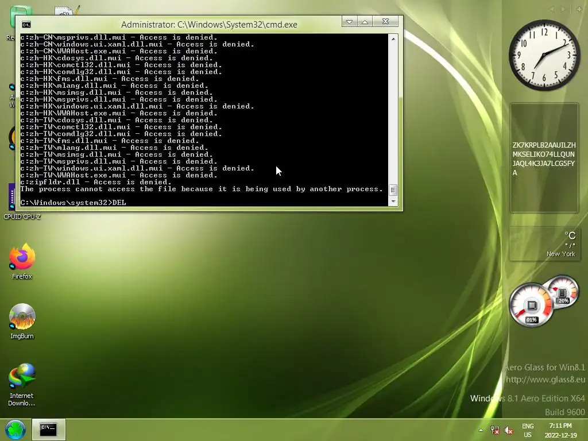
Task: Maximize the cmd.exe window
Action: (365, 22)
